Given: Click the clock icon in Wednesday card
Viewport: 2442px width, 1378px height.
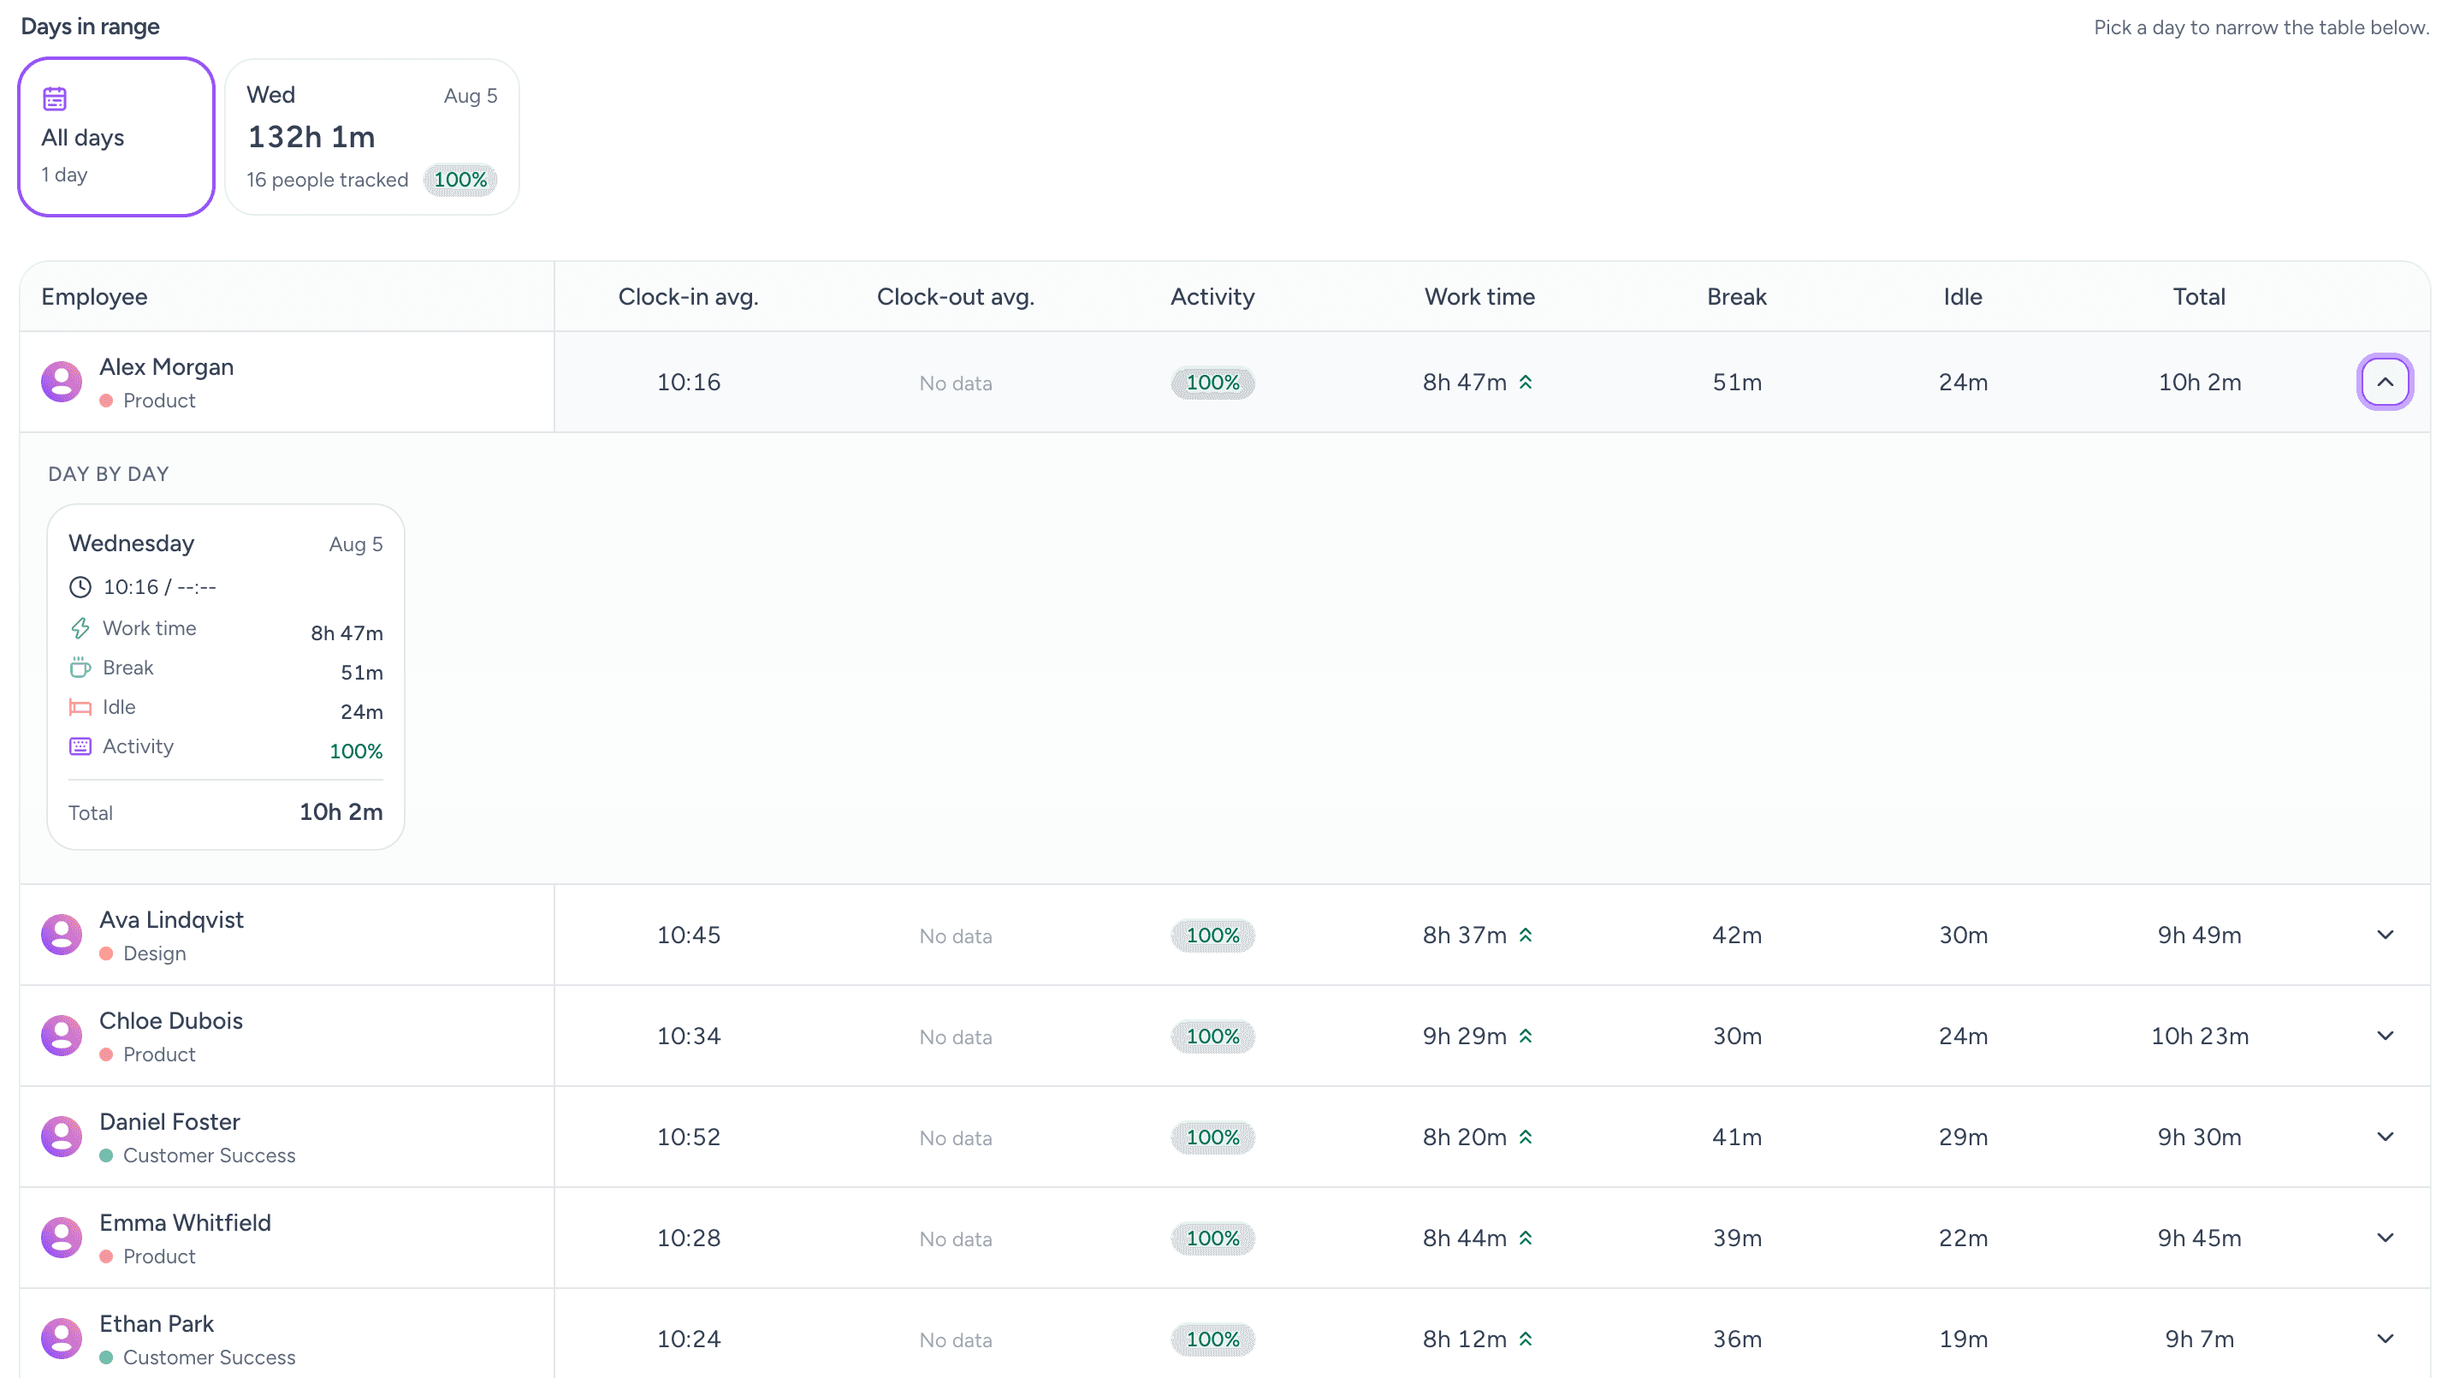Looking at the screenshot, I should coord(80,587).
